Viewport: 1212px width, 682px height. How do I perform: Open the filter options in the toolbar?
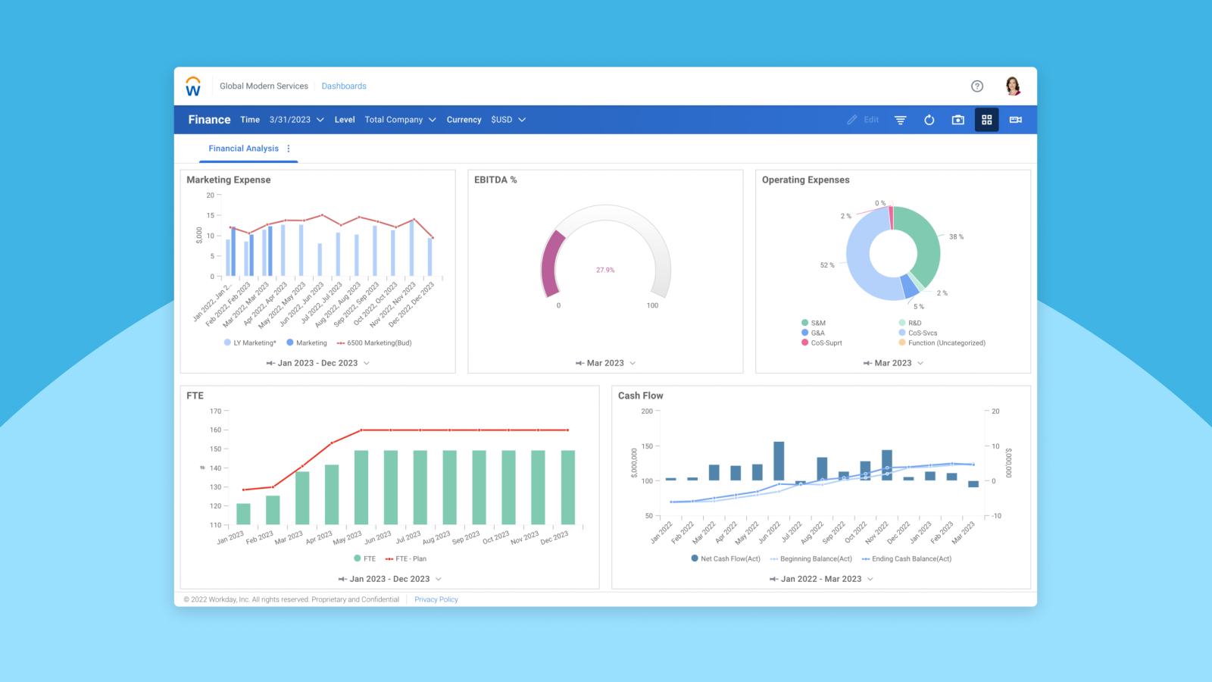(900, 120)
